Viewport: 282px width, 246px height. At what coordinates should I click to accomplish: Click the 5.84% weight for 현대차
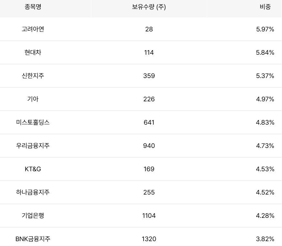(x=265, y=52)
